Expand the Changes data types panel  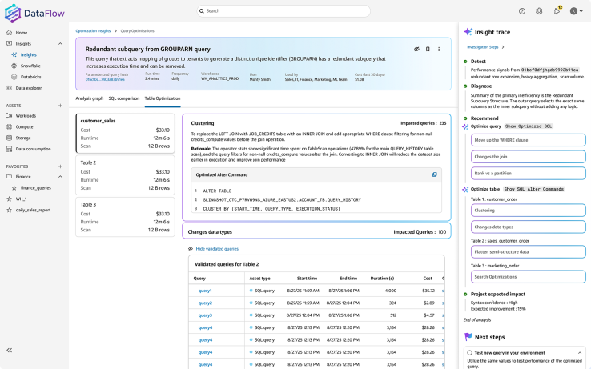(x=316, y=231)
